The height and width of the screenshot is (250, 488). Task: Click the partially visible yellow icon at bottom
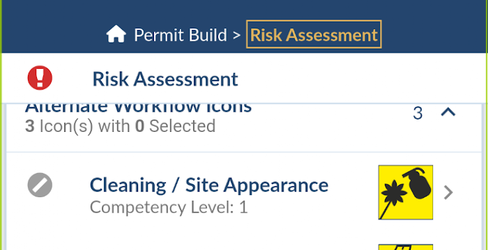(406, 247)
